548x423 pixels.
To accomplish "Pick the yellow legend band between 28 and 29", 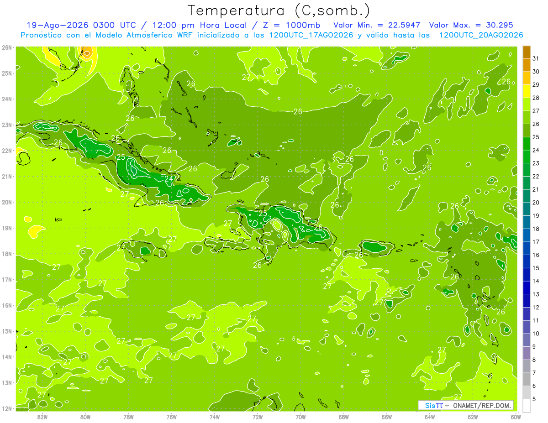I will [527, 91].
